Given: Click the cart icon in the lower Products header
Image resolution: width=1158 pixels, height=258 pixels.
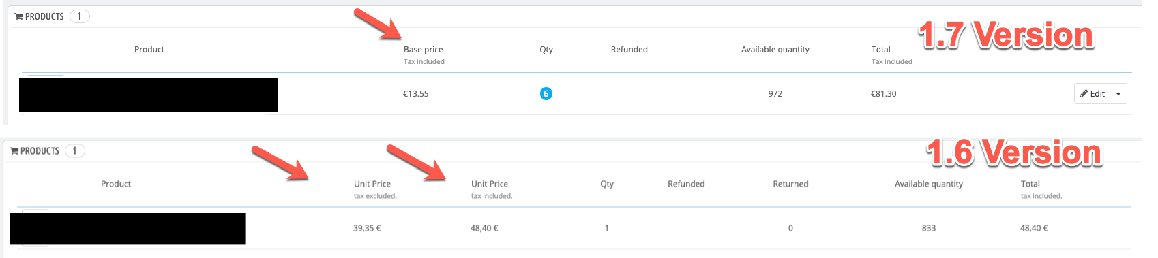Looking at the screenshot, I should [14, 151].
